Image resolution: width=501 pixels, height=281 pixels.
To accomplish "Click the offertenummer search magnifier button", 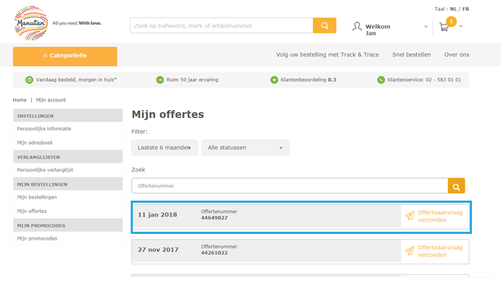I will [x=456, y=185].
